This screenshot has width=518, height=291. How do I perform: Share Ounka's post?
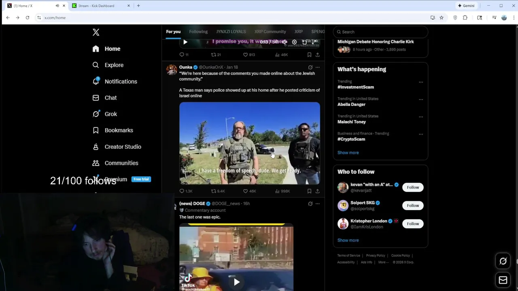[x=318, y=191]
